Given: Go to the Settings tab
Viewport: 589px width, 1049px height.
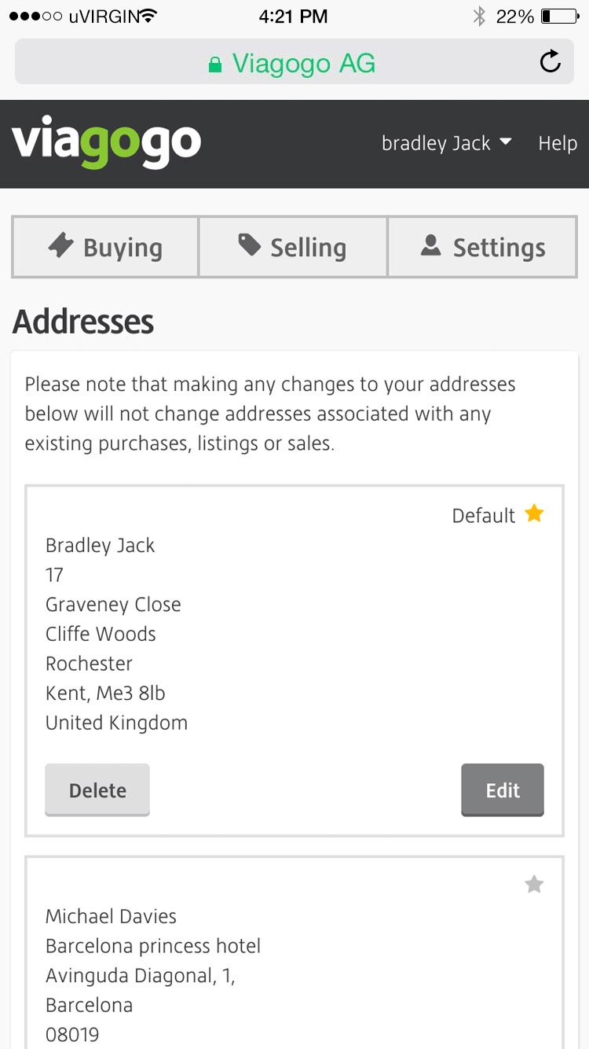Looking at the screenshot, I should (483, 247).
